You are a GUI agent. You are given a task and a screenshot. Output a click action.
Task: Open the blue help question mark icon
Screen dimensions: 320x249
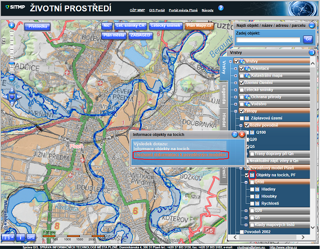(x=221, y=8)
